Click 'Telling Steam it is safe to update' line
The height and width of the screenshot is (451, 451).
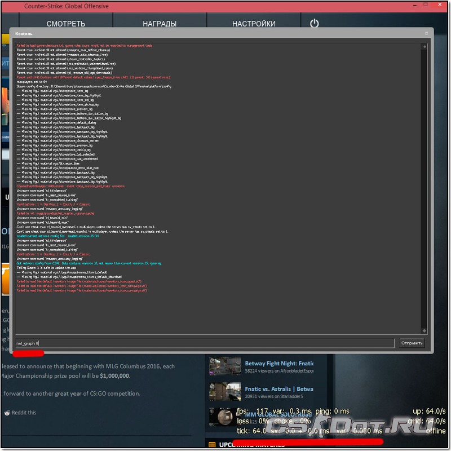46,268
